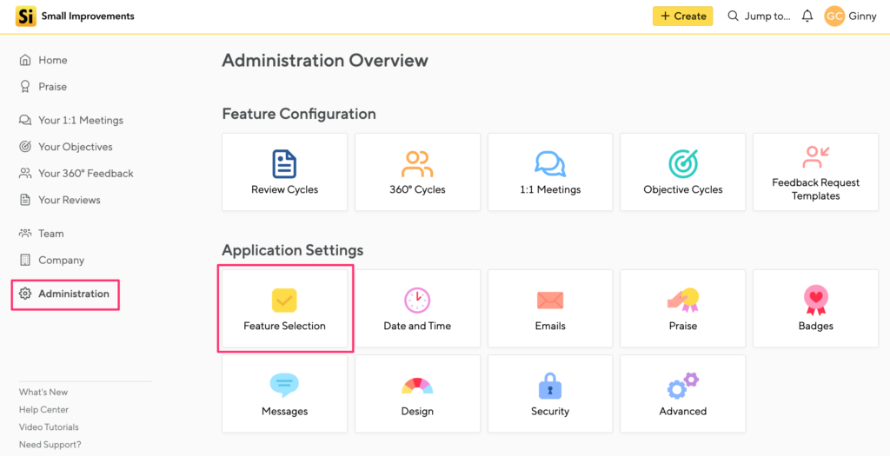Click the Need Support? link

50,445
